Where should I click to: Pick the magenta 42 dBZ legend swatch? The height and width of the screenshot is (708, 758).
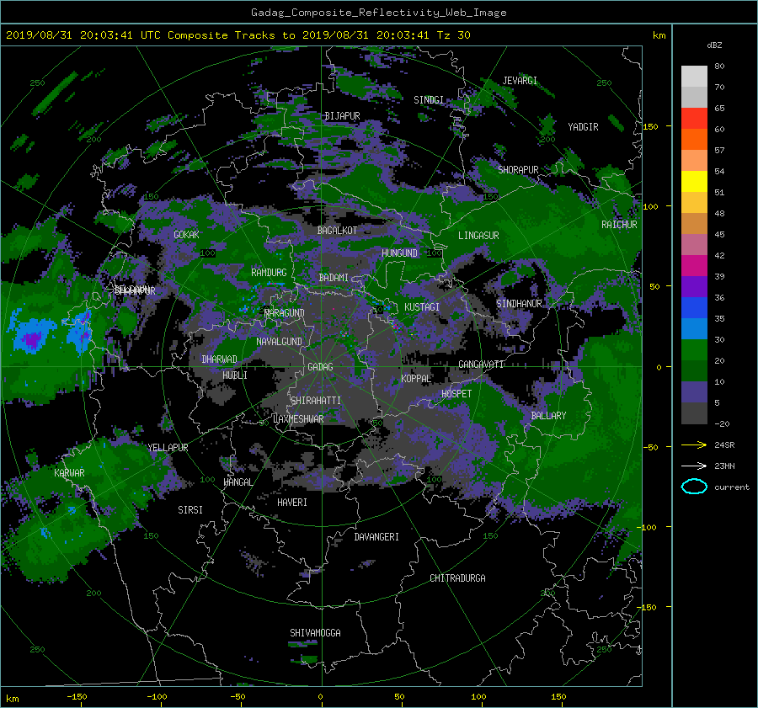pos(694,265)
